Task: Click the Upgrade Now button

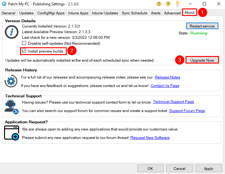Action: tap(202, 60)
